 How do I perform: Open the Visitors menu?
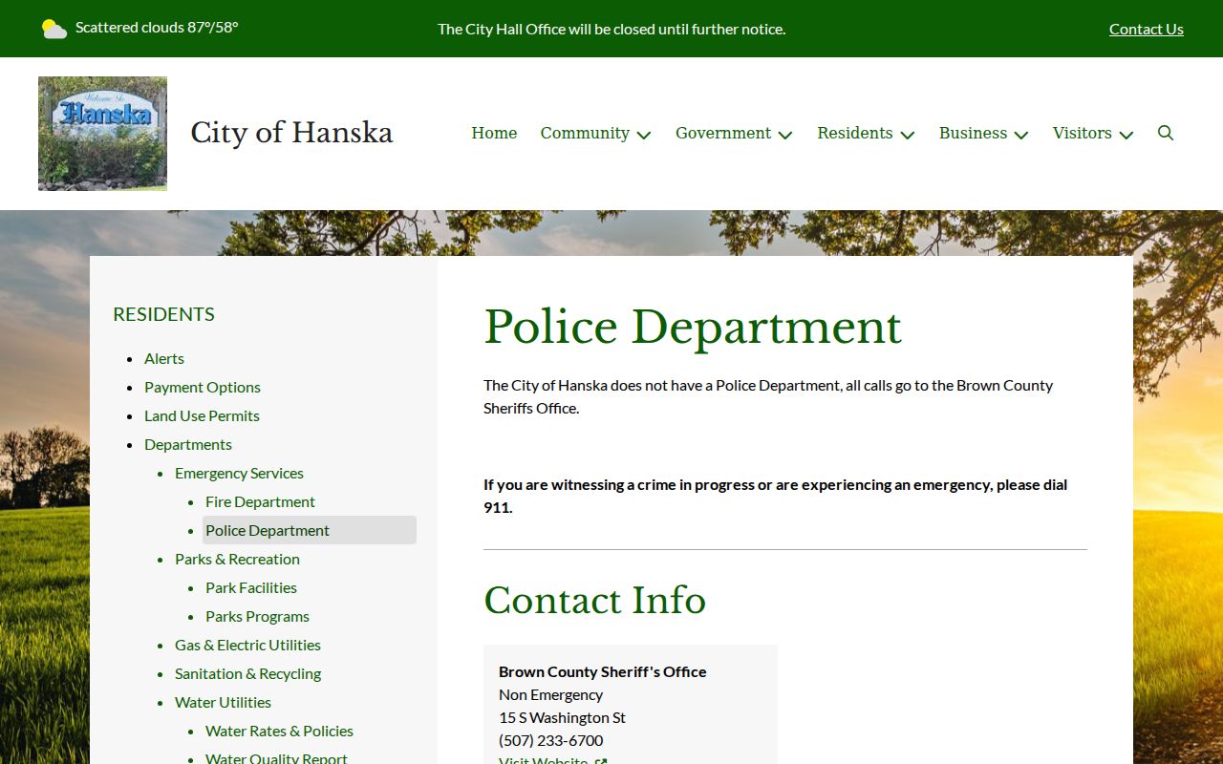pos(1082,133)
